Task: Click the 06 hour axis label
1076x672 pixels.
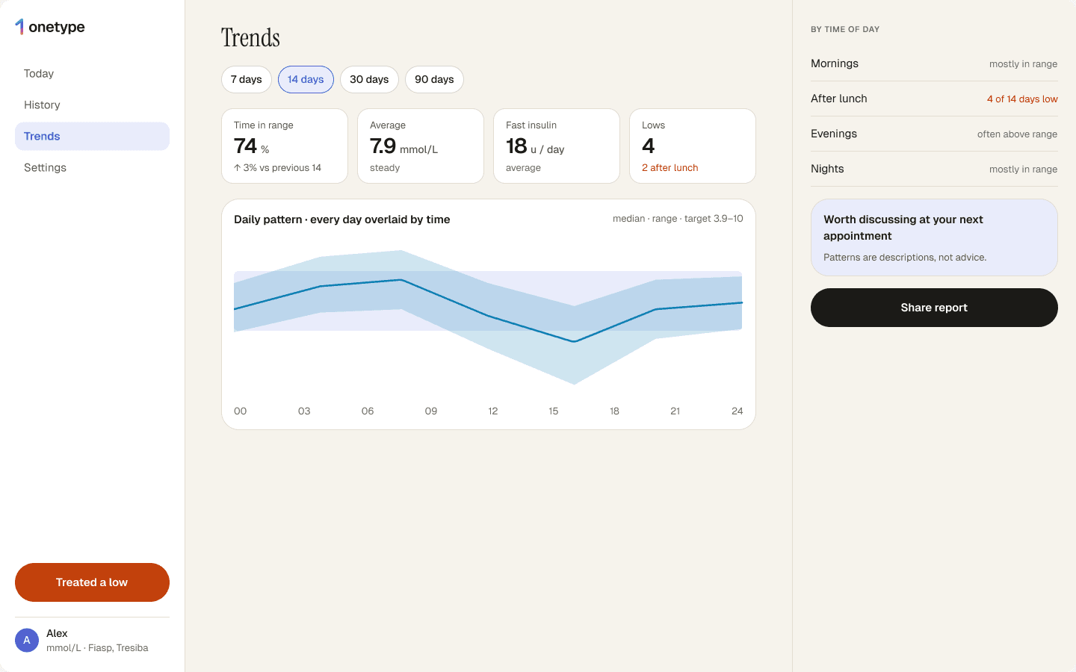Action: pos(368,411)
